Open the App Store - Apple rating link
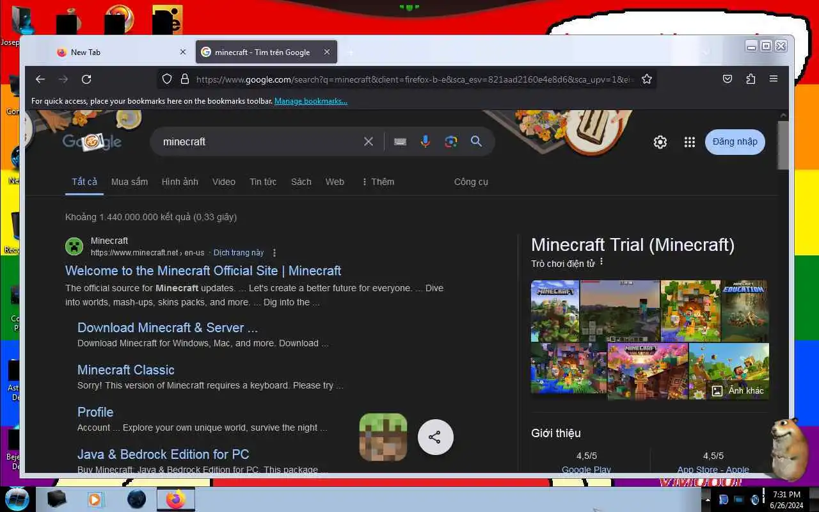This screenshot has height=512, width=819. (x=713, y=469)
